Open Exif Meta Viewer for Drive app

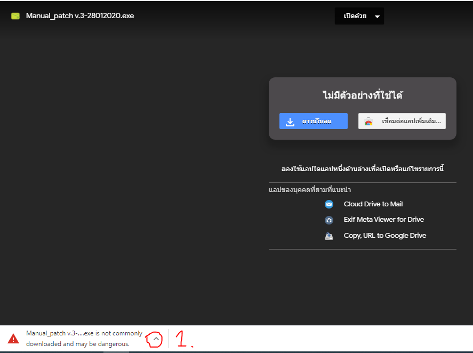(x=384, y=220)
